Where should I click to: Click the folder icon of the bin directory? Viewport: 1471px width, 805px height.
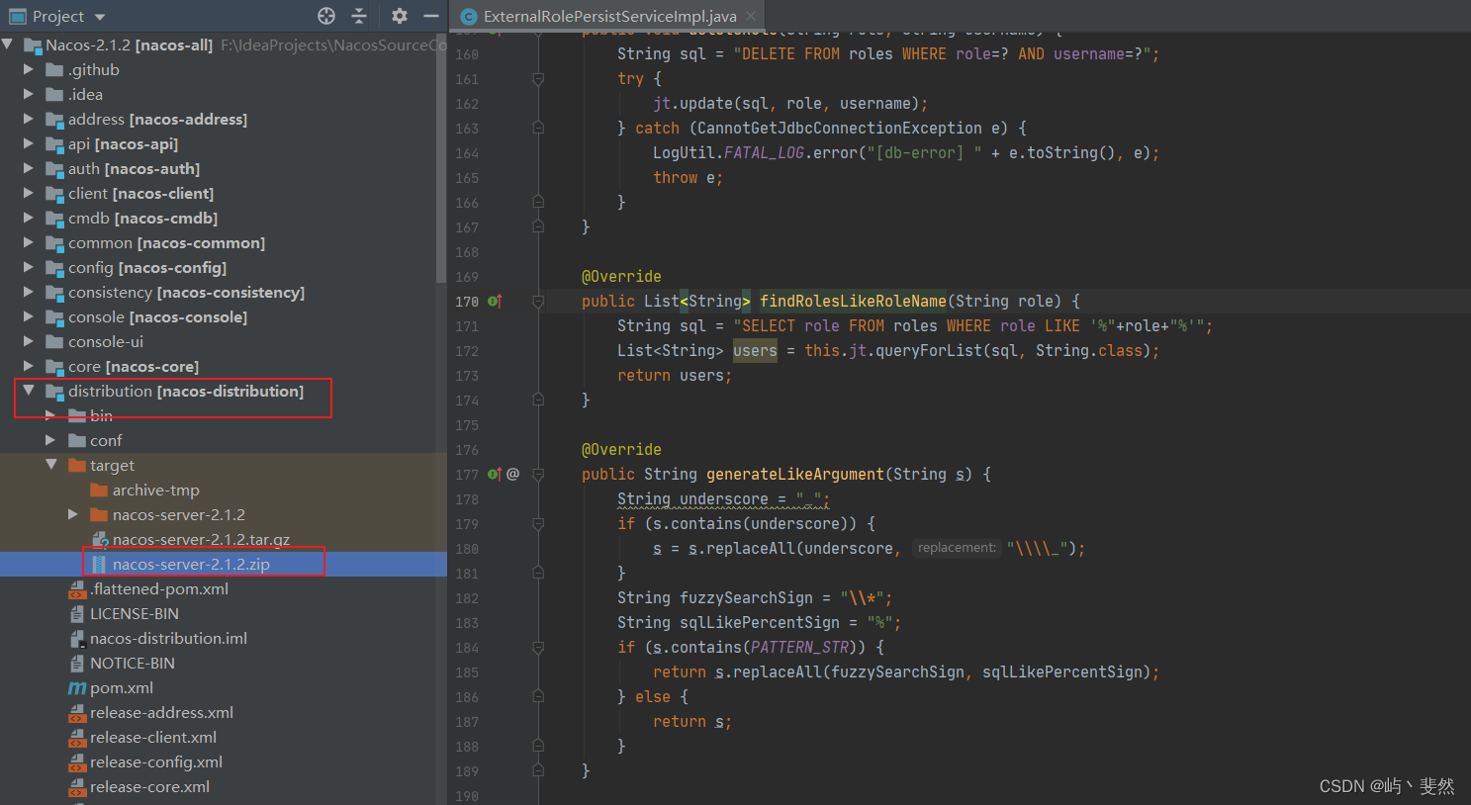77,415
